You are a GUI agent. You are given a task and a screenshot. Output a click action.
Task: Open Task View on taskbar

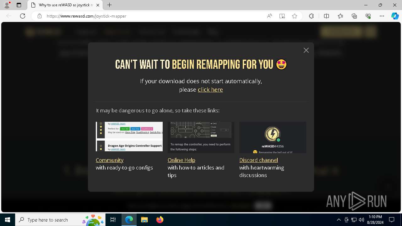[113, 220]
